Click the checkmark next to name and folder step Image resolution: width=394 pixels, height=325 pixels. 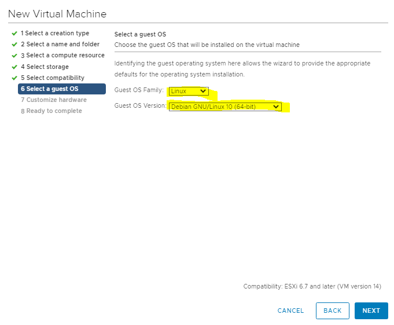[14, 45]
